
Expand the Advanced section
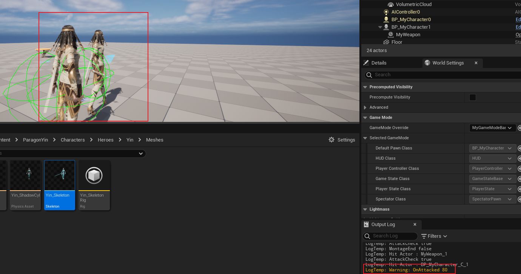pos(365,108)
